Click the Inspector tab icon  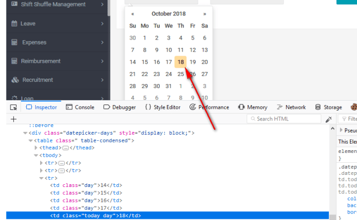[x=29, y=107]
